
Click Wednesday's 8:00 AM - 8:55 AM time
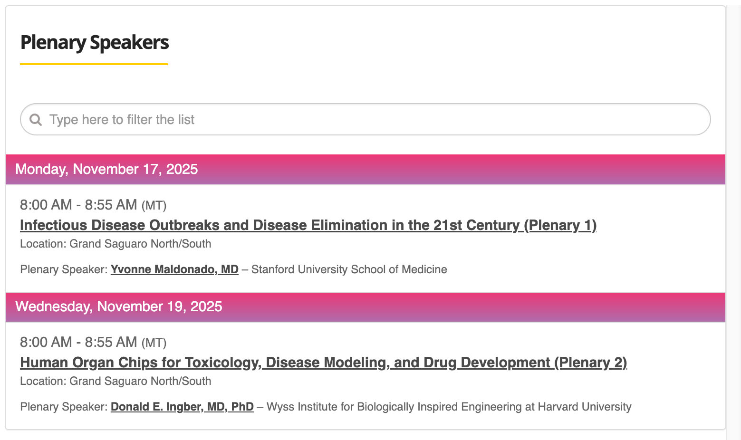pyautogui.click(x=78, y=342)
